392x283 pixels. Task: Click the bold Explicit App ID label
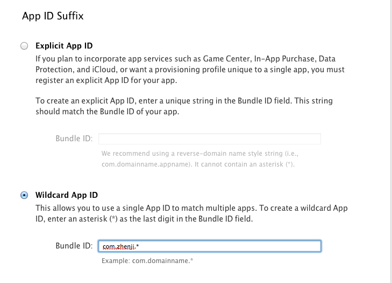[x=64, y=46]
